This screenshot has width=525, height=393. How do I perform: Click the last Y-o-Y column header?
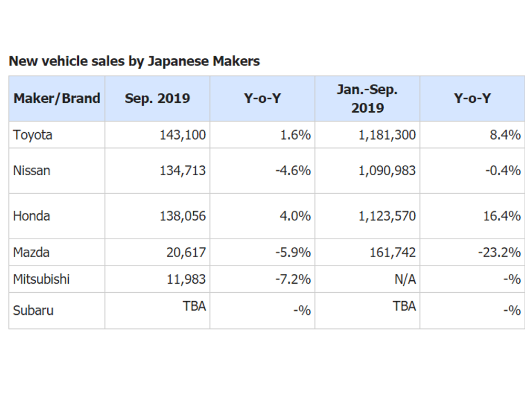click(x=472, y=99)
